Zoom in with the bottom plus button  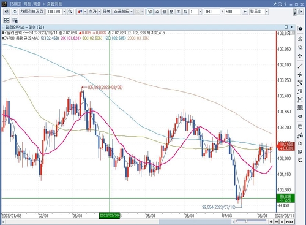coord(271,222)
